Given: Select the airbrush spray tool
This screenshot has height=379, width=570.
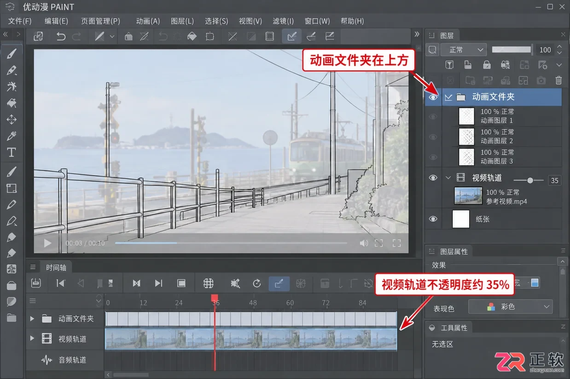Looking at the screenshot, I should click(12, 87).
